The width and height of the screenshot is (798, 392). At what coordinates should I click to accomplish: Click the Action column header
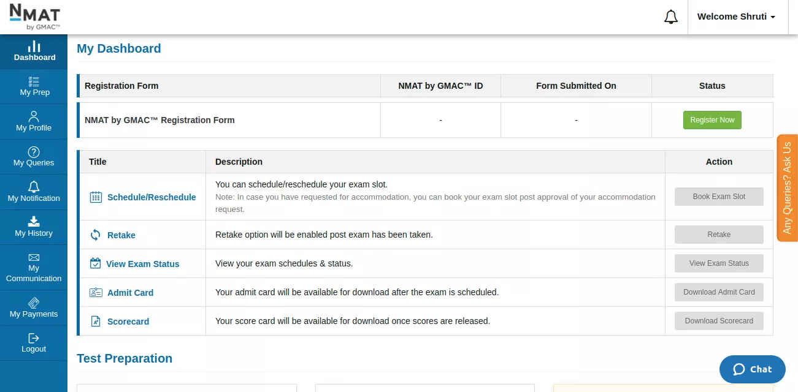coord(719,162)
